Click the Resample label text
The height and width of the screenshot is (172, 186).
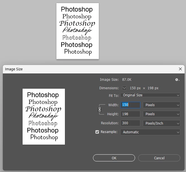(109, 132)
